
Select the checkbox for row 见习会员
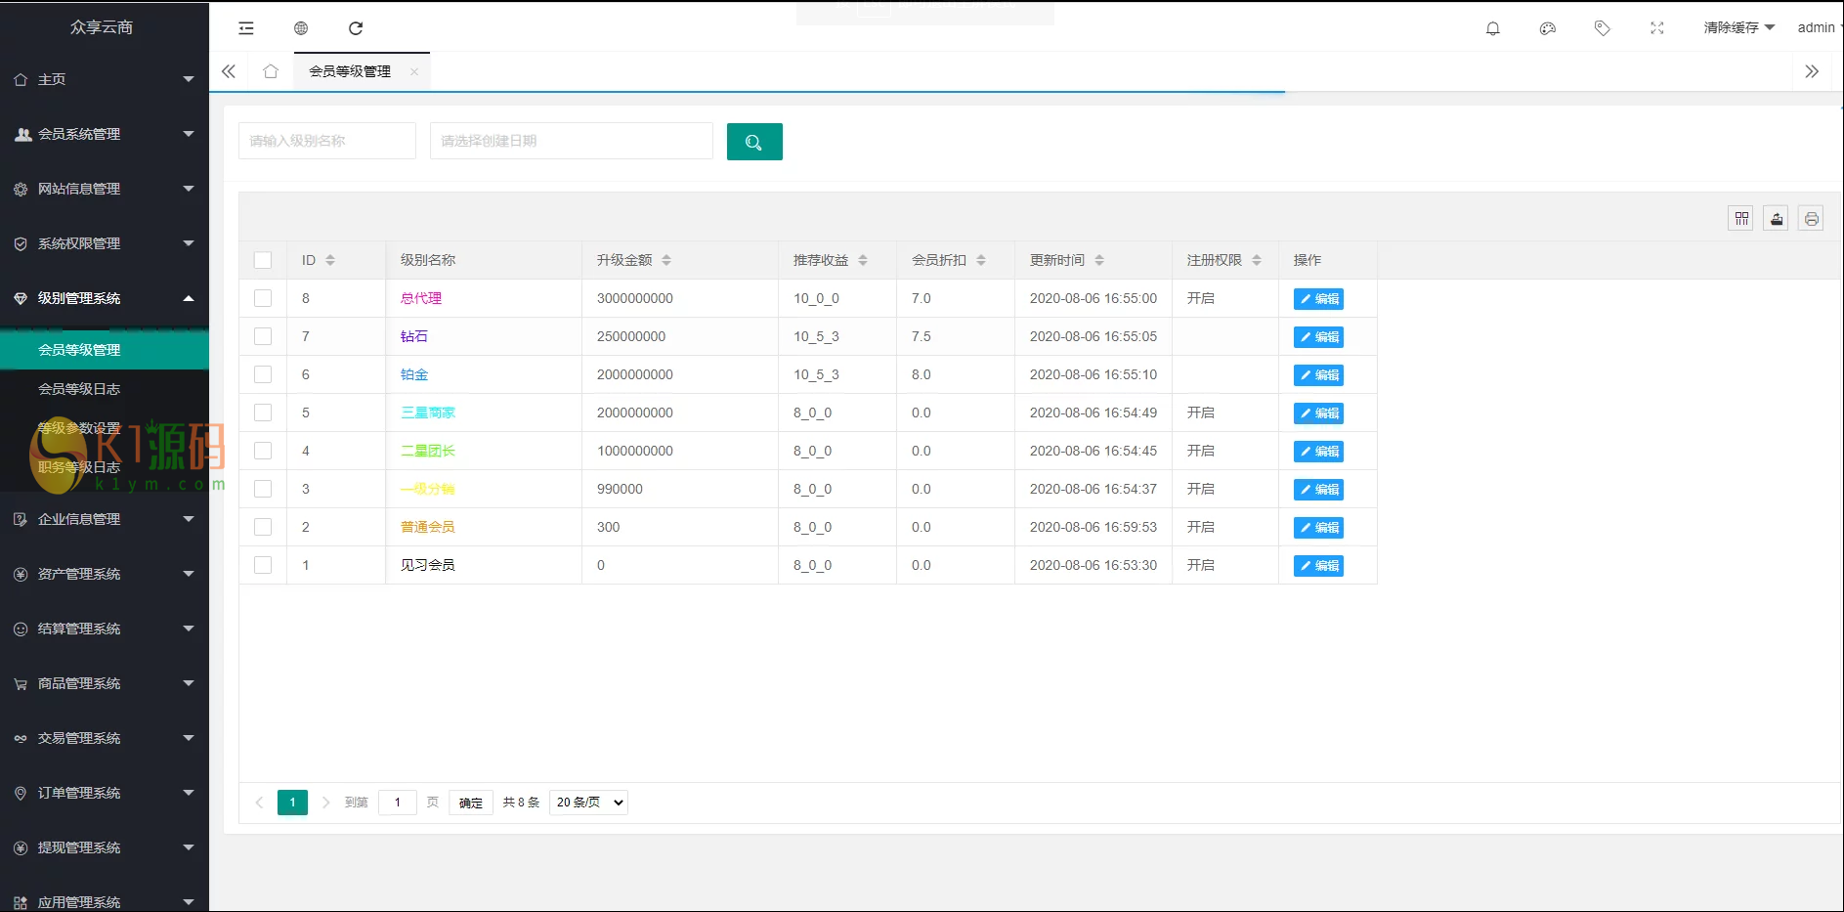pos(263,565)
